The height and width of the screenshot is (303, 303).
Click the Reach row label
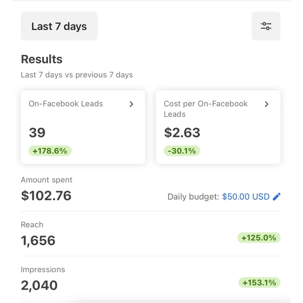coord(32,225)
